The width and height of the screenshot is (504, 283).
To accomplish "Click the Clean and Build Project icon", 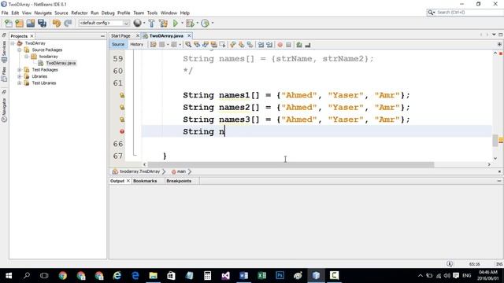I will click(x=163, y=23).
